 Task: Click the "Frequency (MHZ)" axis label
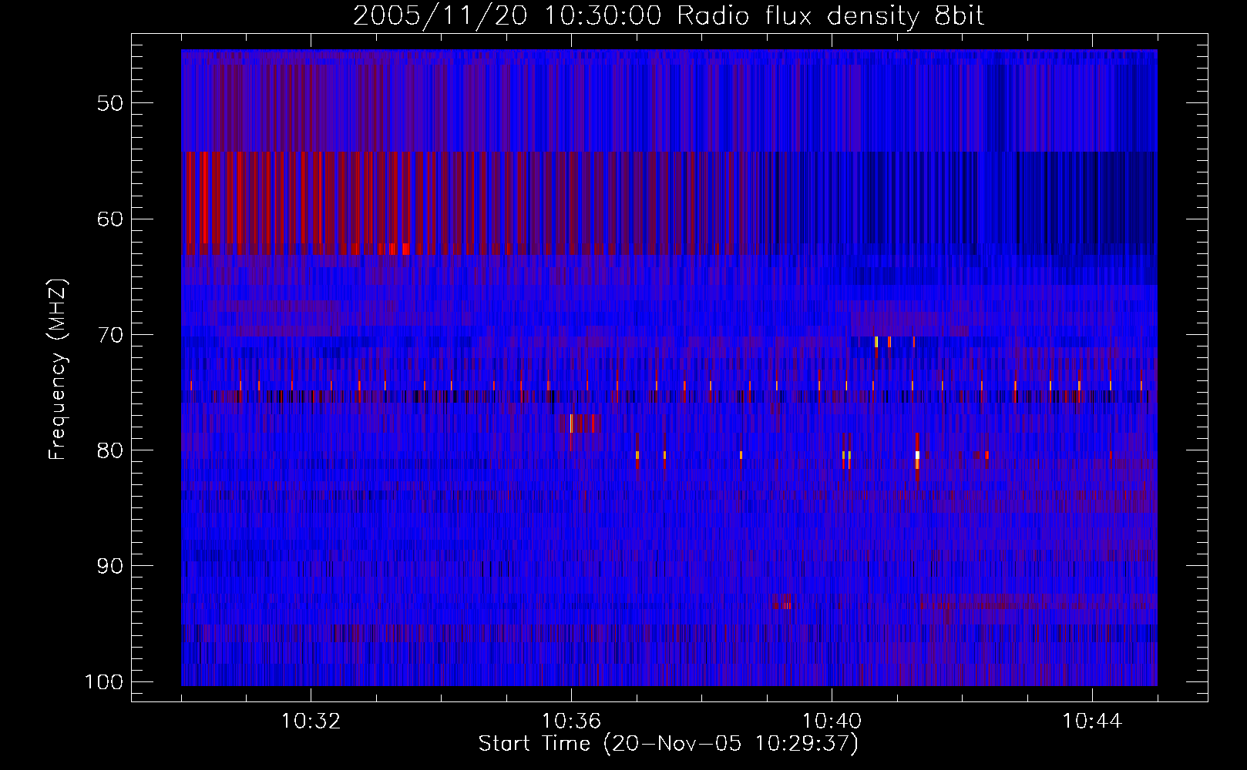point(58,370)
